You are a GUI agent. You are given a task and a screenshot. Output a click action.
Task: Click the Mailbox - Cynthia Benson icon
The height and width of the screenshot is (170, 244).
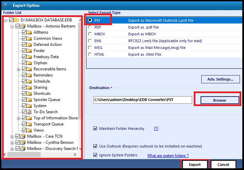pos(23,142)
